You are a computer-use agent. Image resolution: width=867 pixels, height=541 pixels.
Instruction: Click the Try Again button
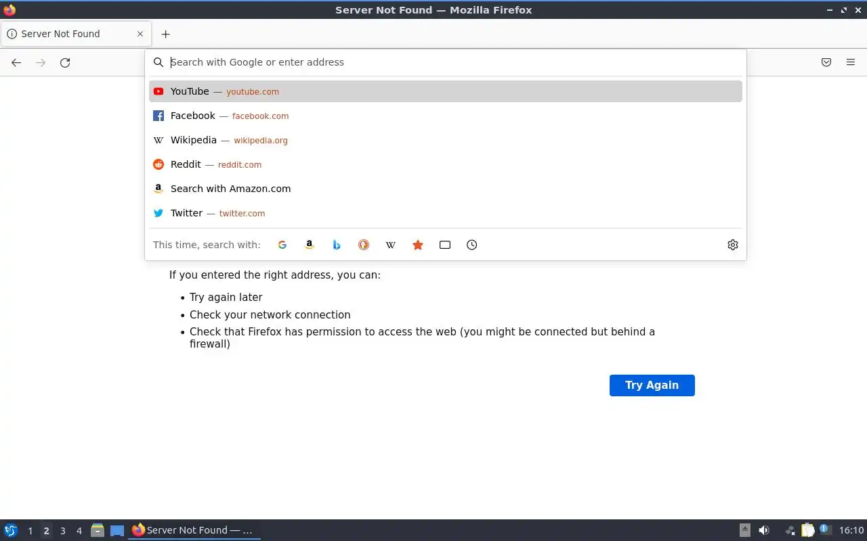pos(652,385)
